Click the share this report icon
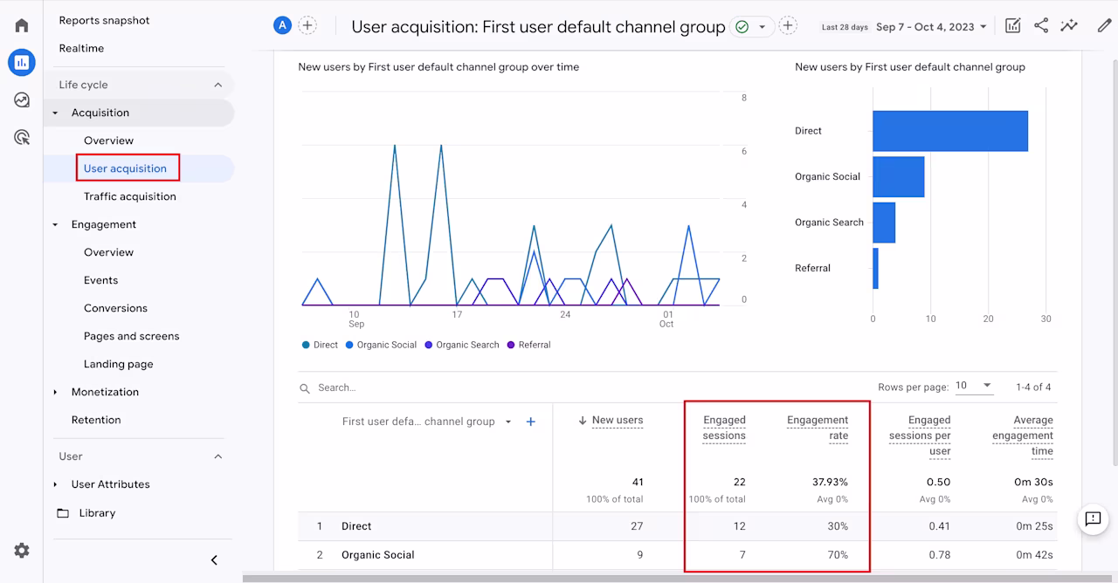1118x583 pixels. click(x=1041, y=26)
